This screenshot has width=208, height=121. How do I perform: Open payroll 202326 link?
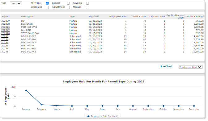[x=6, y=27]
